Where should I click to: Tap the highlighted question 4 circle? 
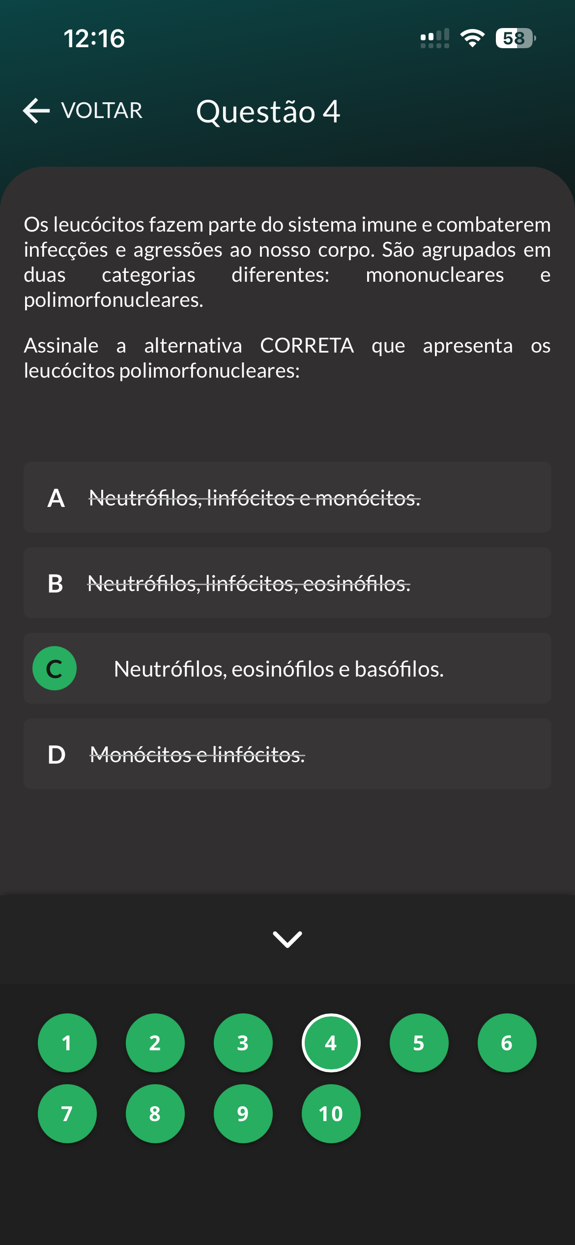(x=331, y=1042)
